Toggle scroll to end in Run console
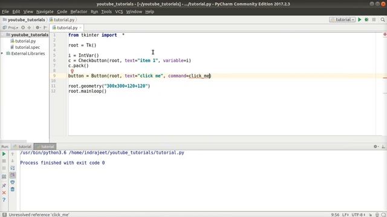The height and width of the screenshot is (217, 387). coord(12,175)
